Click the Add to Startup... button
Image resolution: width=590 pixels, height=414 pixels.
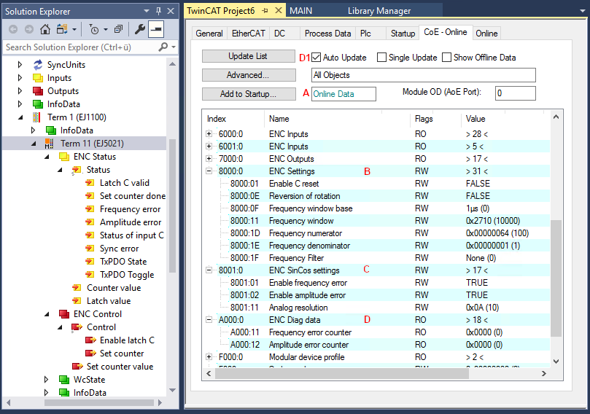pyautogui.click(x=249, y=93)
